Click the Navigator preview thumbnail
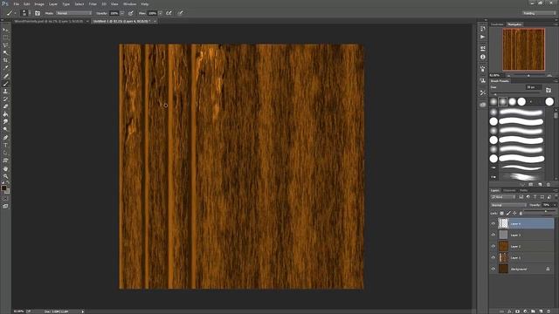This screenshot has width=559, height=314. click(x=523, y=50)
